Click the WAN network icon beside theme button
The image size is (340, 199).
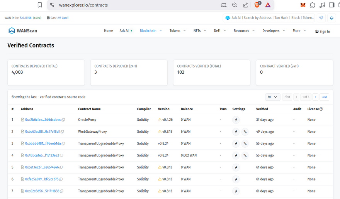tap(331, 18)
